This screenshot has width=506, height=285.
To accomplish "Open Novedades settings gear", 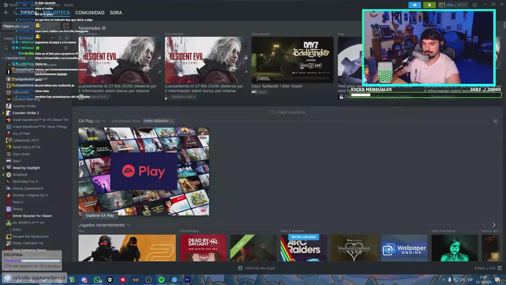I will point(104,28).
